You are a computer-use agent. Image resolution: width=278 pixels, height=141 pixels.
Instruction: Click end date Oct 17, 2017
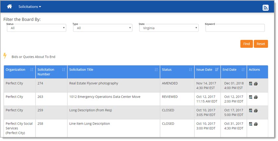coord(234,110)
